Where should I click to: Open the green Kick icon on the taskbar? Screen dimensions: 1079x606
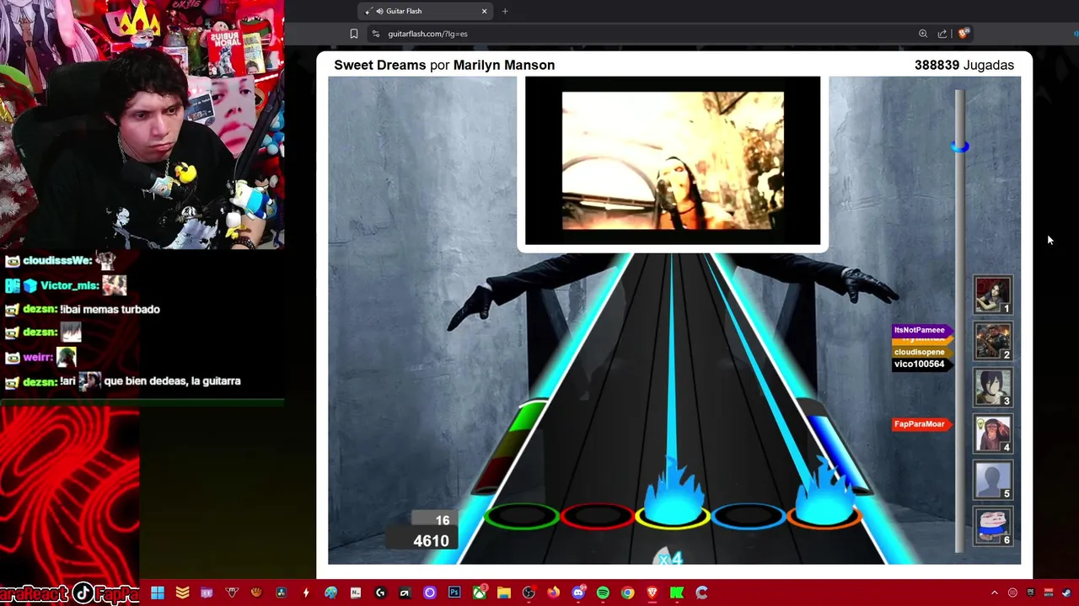pos(676,593)
